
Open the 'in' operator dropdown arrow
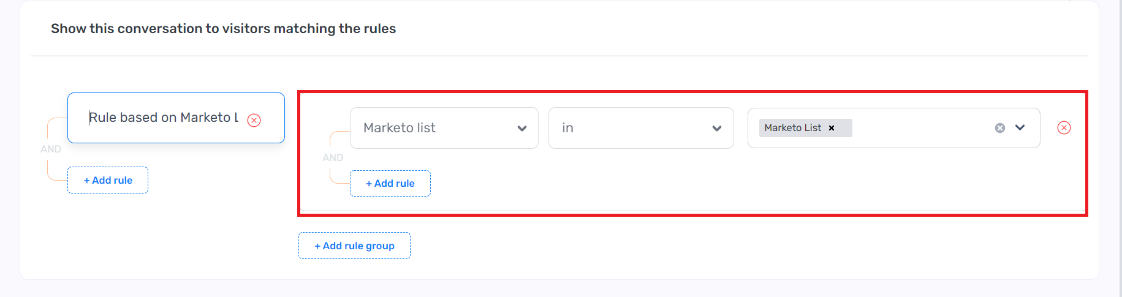click(x=716, y=128)
